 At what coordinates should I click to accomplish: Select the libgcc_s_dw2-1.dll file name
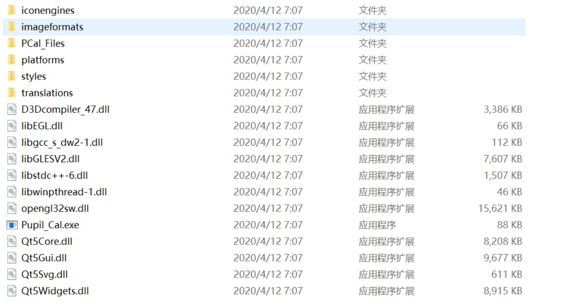coord(62,142)
